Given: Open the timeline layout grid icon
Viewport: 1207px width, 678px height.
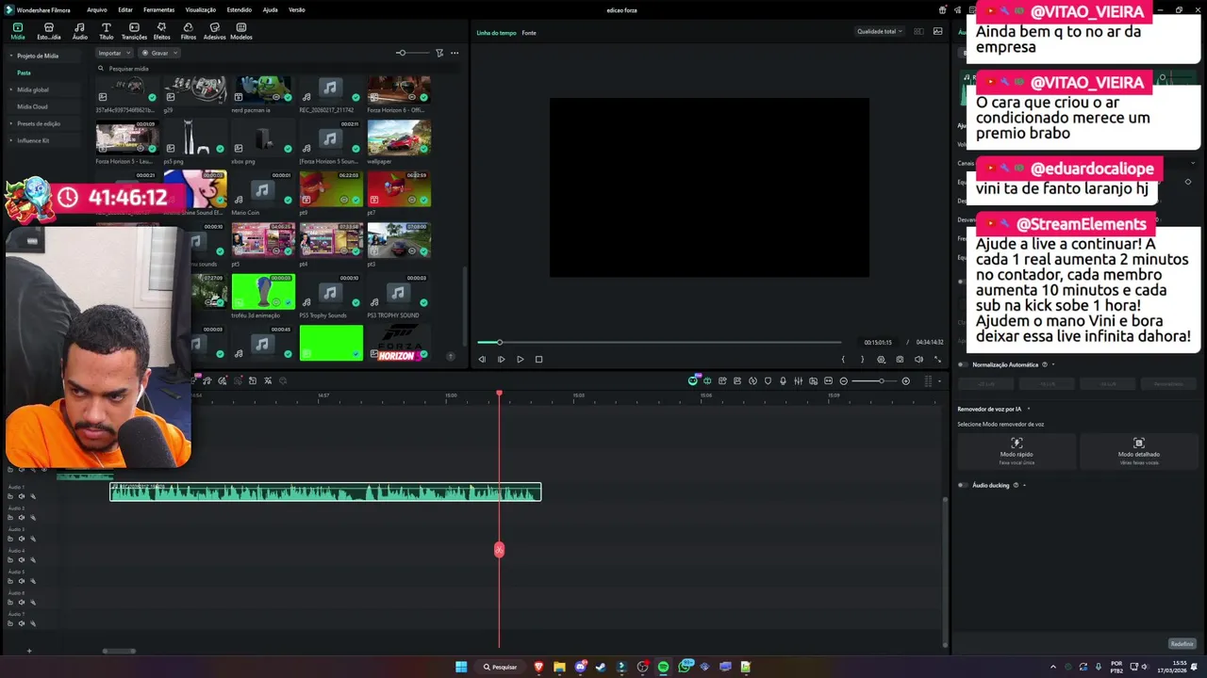Looking at the screenshot, I should click(x=929, y=380).
